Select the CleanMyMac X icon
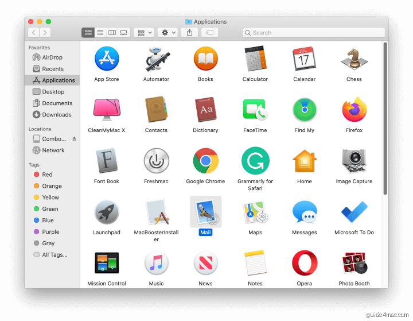The image size is (413, 321). 107,109
